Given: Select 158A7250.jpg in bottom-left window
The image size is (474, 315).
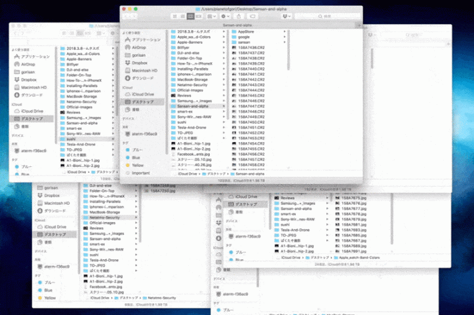Looking at the screenshot, I should pyautogui.click(x=159, y=191).
